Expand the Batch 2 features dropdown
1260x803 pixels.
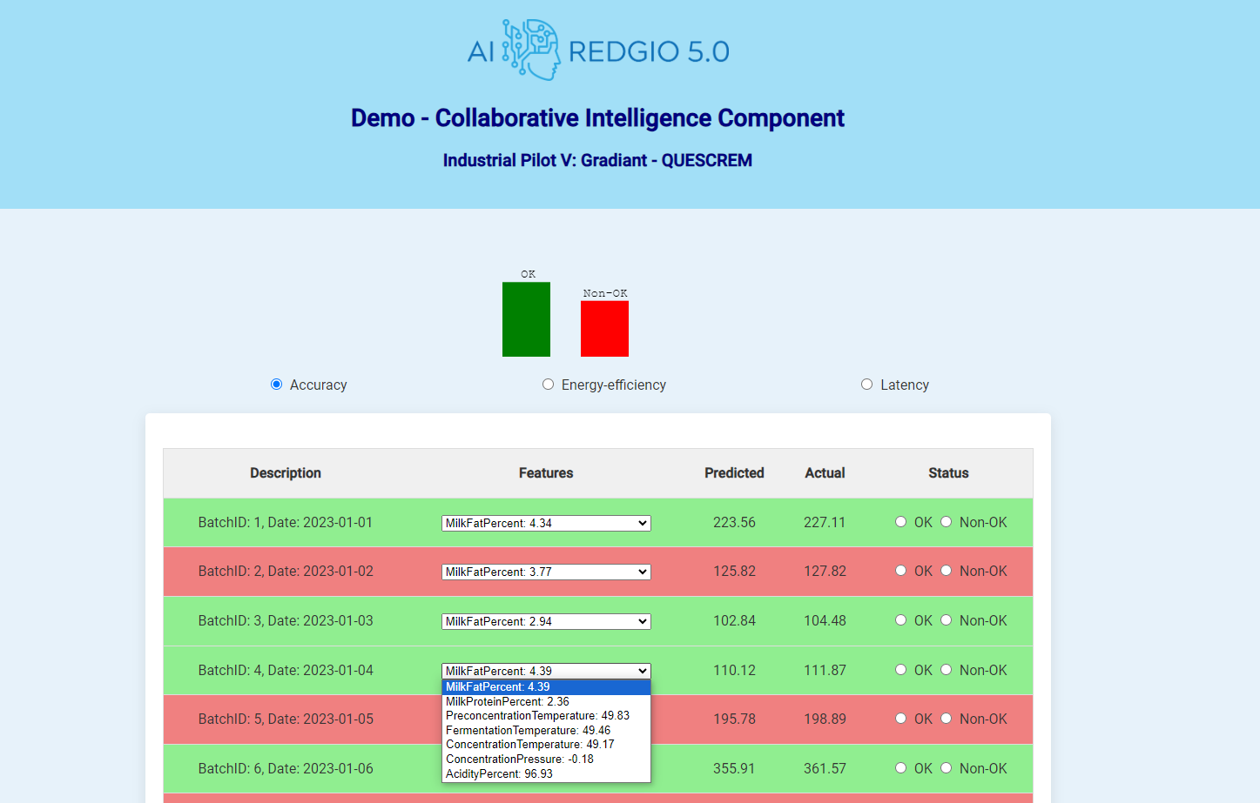tap(546, 572)
